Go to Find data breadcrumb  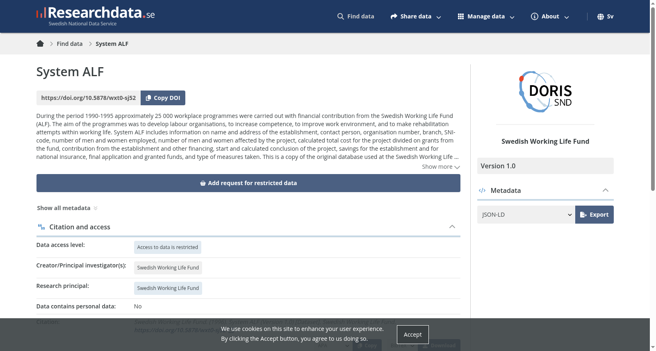pos(70,44)
